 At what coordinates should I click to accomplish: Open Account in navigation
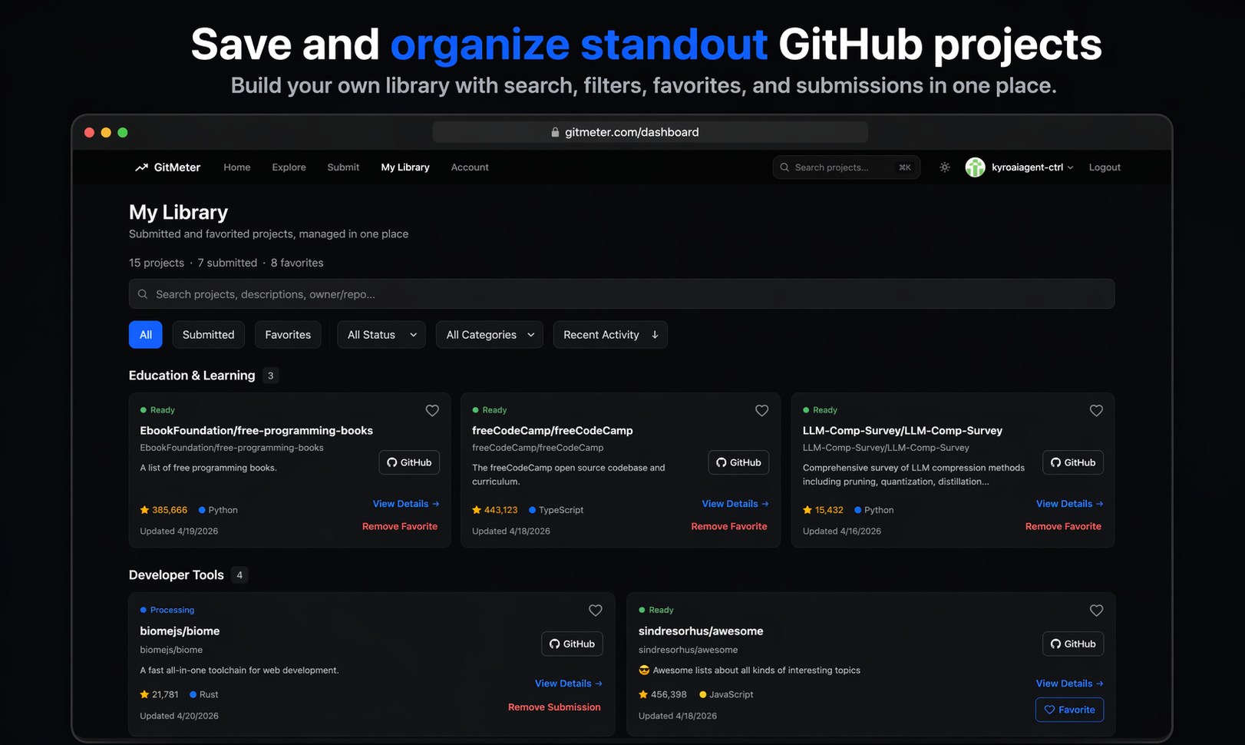click(x=470, y=167)
